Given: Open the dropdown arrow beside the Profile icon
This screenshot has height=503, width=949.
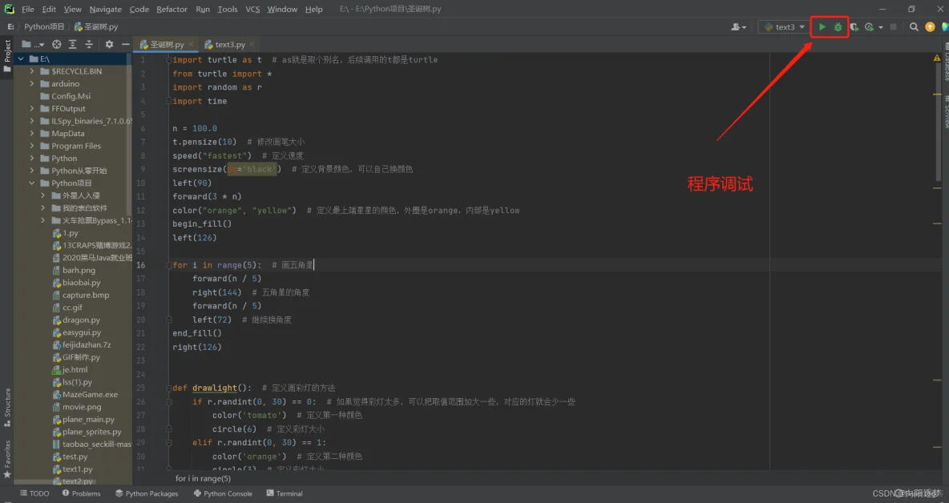Looking at the screenshot, I should pyautogui.click(x=881, y=27).
